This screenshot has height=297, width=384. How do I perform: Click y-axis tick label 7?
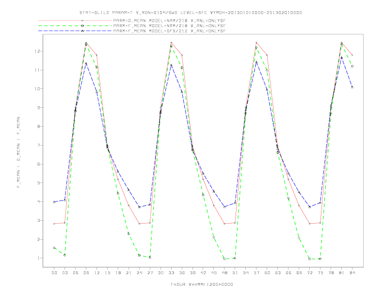coord(38,145)
